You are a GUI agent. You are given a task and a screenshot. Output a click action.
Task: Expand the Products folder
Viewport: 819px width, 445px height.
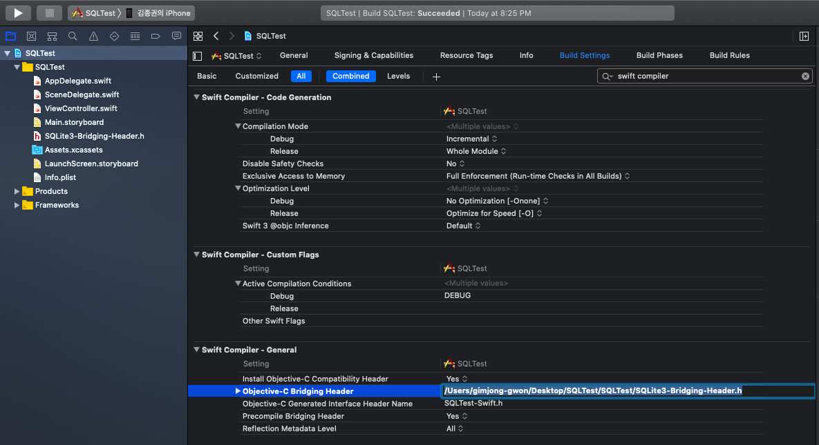point(17,192)
